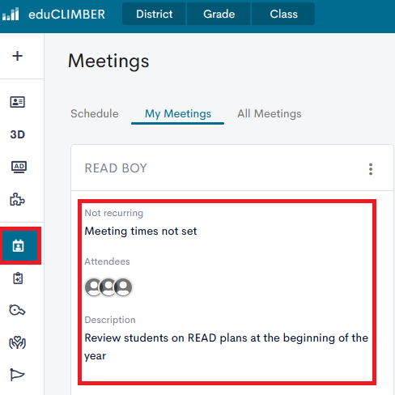Image resolution: width=395 pixels, height=395 pixels.
Task: Click the District button in header
Action: 154,14
